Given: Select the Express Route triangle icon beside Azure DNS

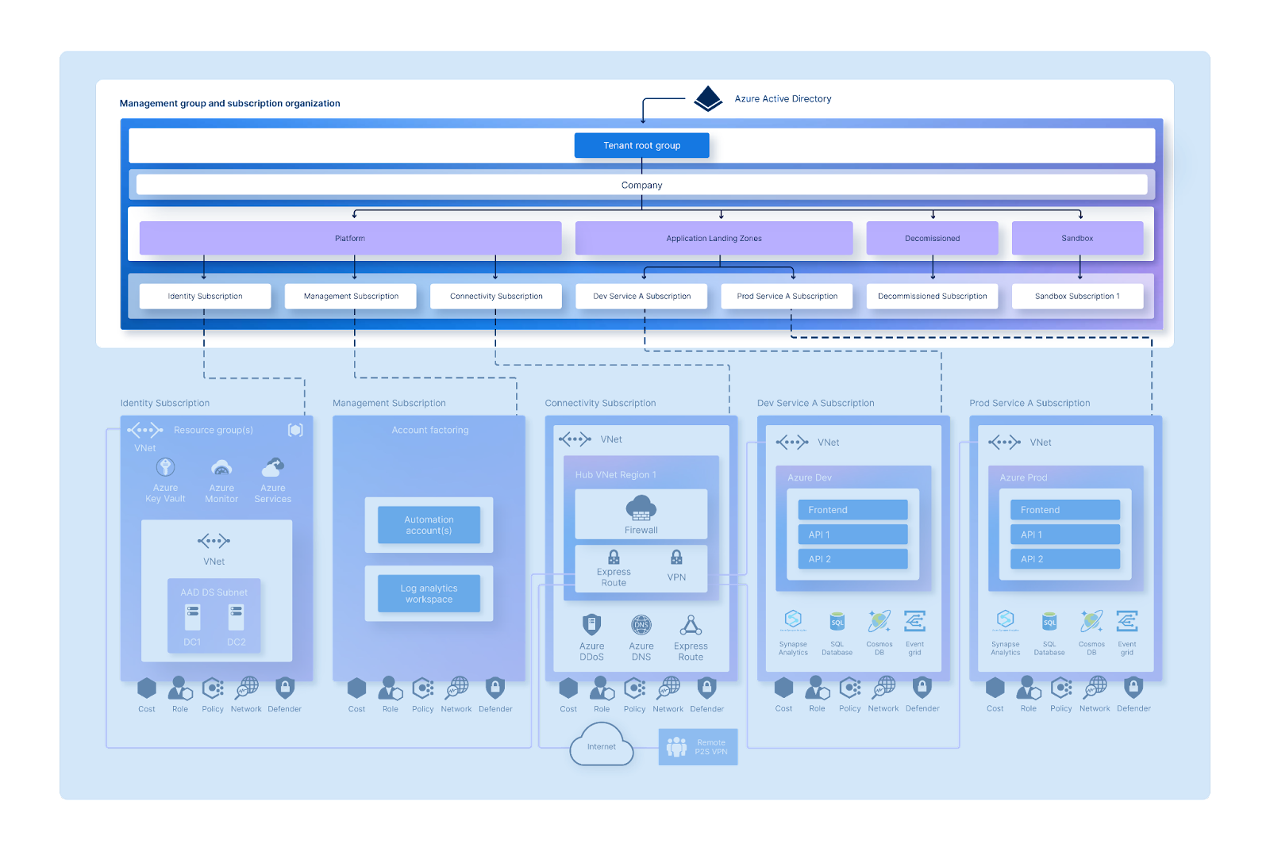Looking at the screenshot, I should pos(691,625).
